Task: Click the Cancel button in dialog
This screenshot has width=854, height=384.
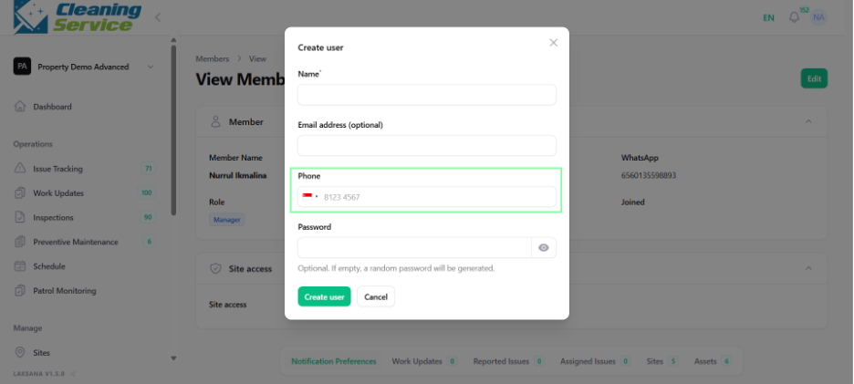Action: (376, 296)
